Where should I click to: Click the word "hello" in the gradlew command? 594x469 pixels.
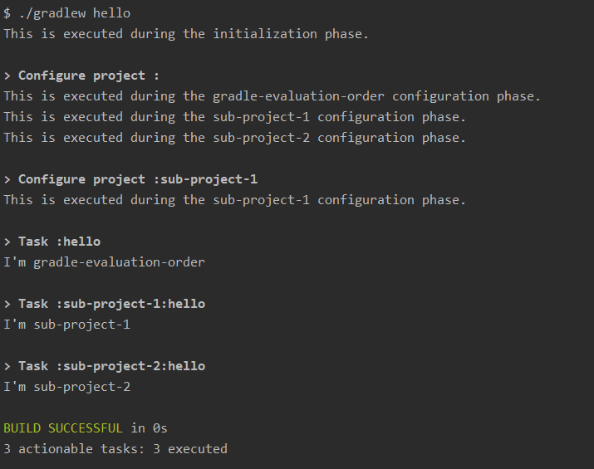point(111,13)
